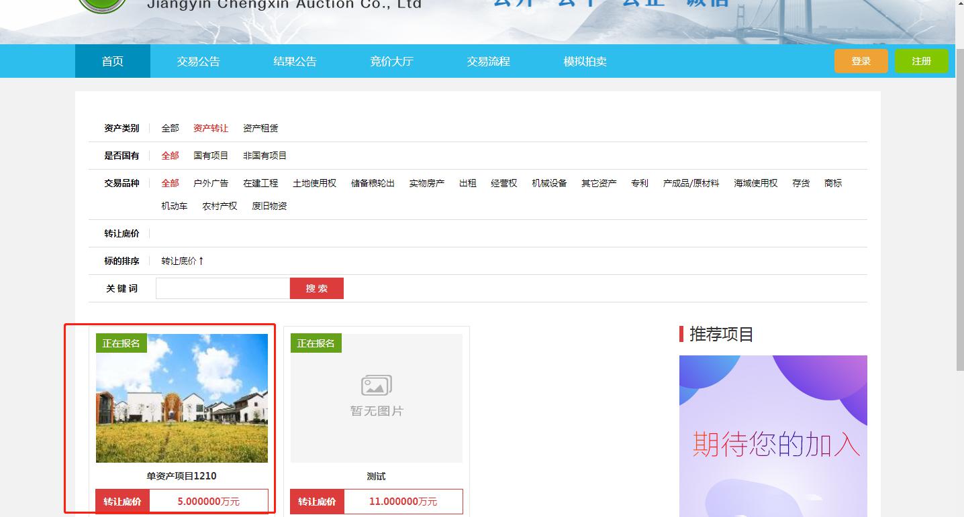Click the 正在报名 badge on 单资产项目1210 card
The width and height of the screenshot is (964, 517).
click(122, 343)
